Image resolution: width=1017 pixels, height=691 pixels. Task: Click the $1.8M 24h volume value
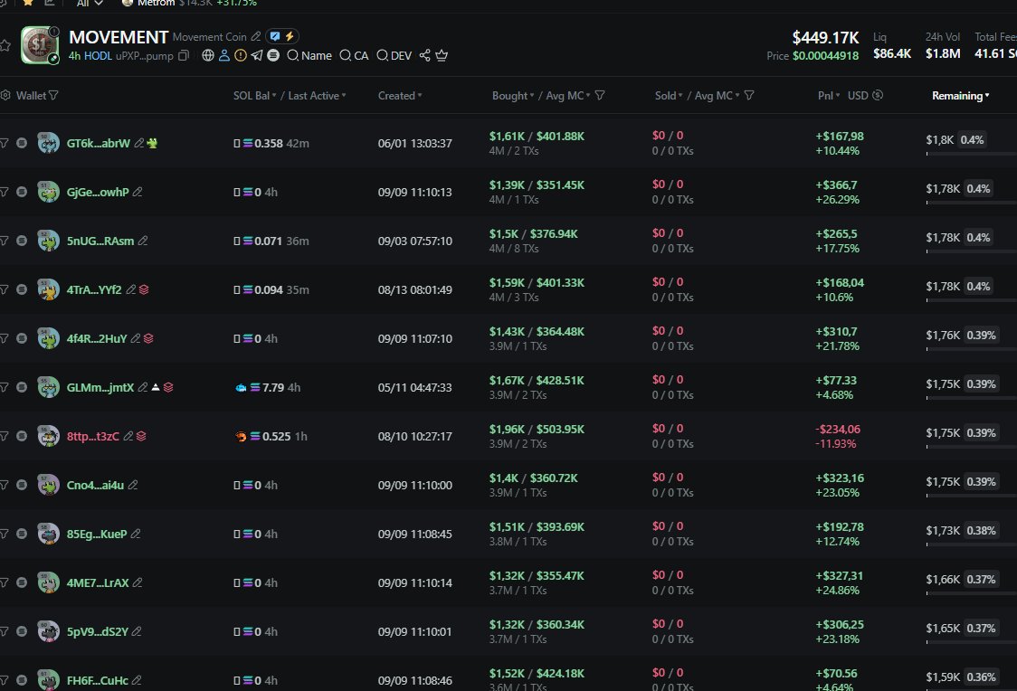(943, 53)
